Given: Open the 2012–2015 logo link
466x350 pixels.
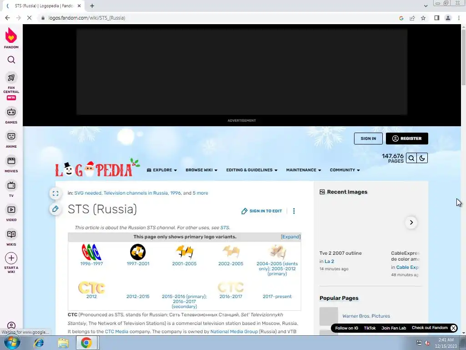Looking at the screenshot, I should [138, 296].
